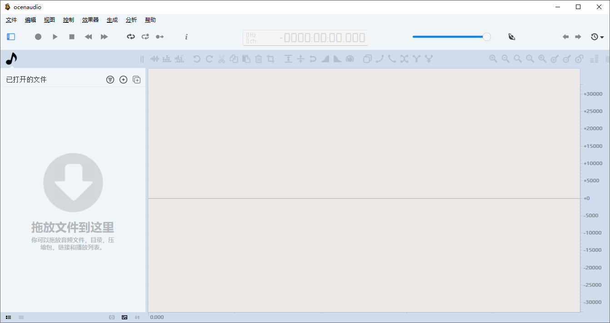
Task: Click the history clock icon
Action: coord(594,37)
